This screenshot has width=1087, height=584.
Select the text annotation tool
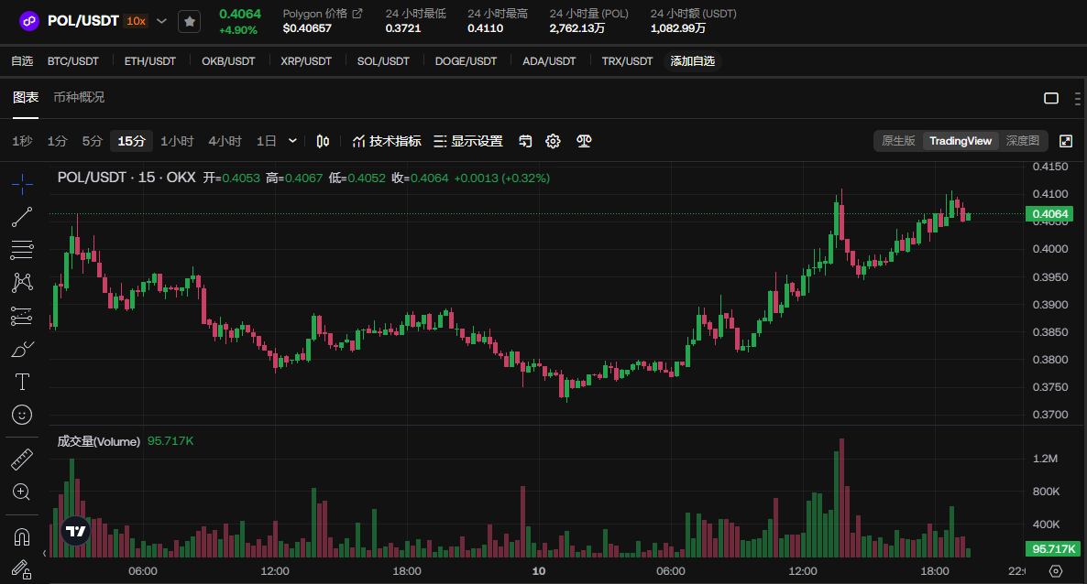[21, 382]
